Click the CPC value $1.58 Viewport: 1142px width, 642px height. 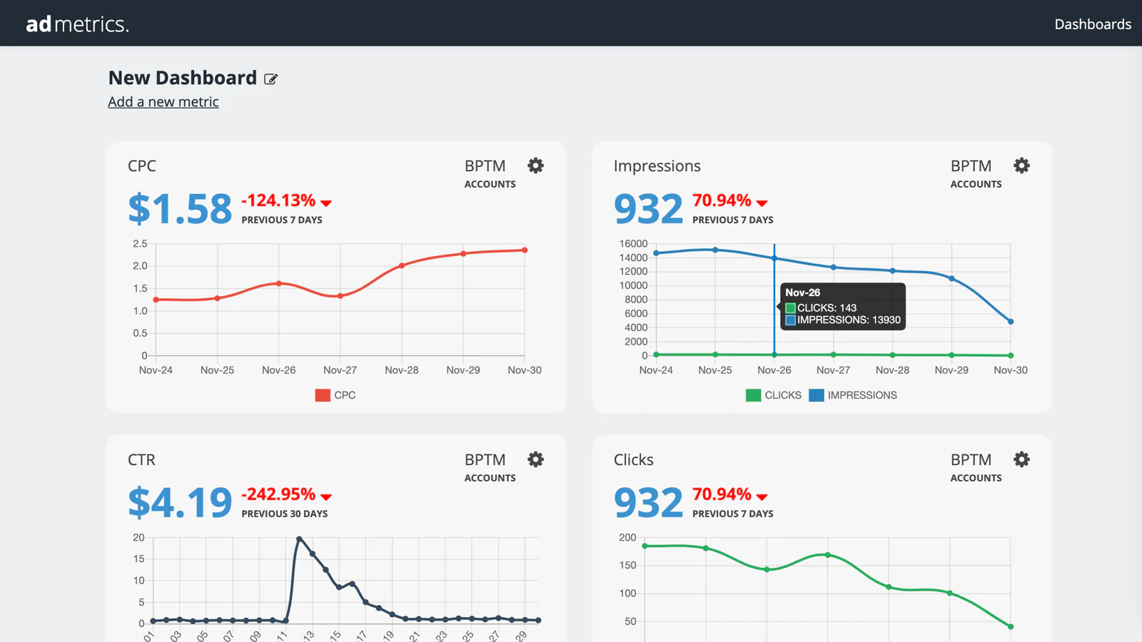pyautogui.click(x=180, y=209)
